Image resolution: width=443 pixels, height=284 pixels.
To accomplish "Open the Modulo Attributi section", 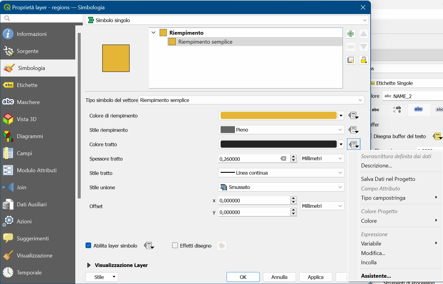I will click(x=38, y=170).
